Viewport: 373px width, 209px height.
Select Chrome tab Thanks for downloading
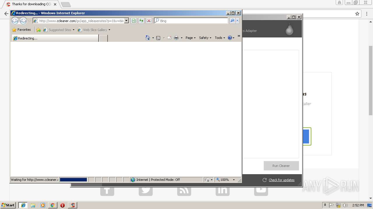point(31,4)
